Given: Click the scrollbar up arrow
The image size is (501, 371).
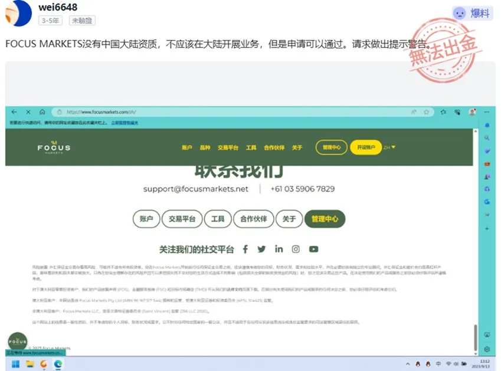Looking at the screenshot, I should [x=476, y=131].
